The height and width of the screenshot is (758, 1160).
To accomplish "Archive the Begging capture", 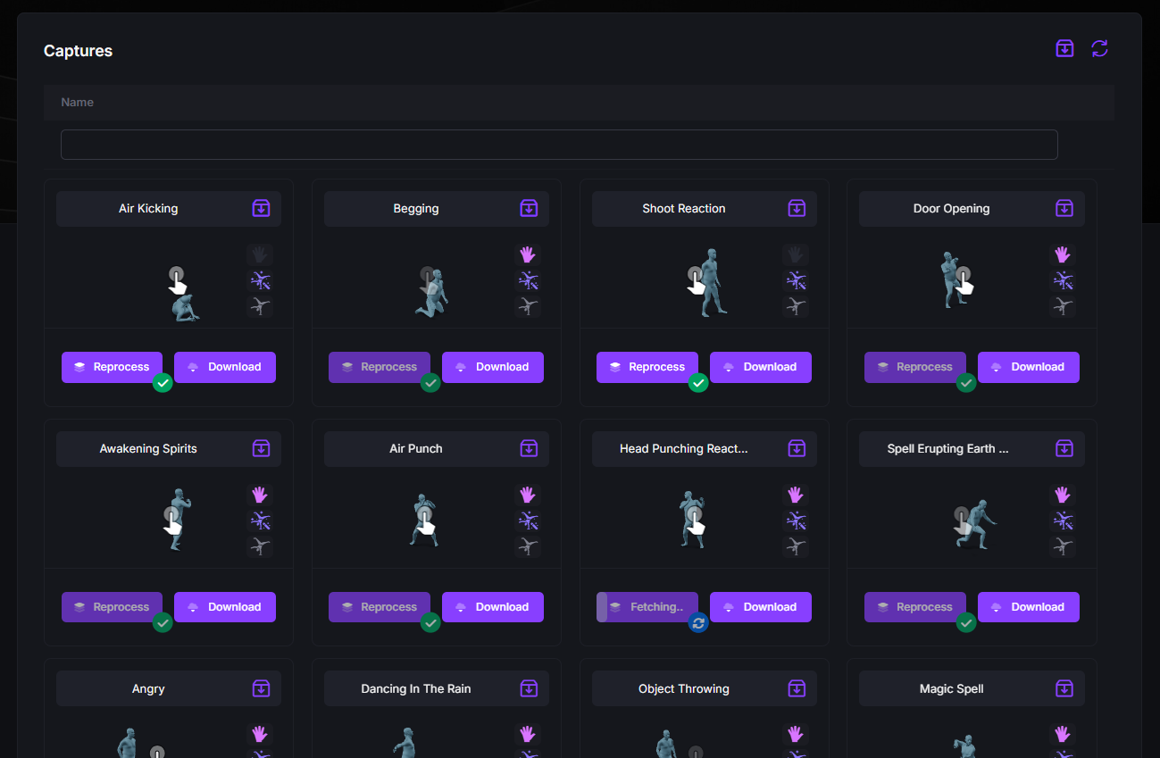I will pyautogui.click(x=529, y=208).
